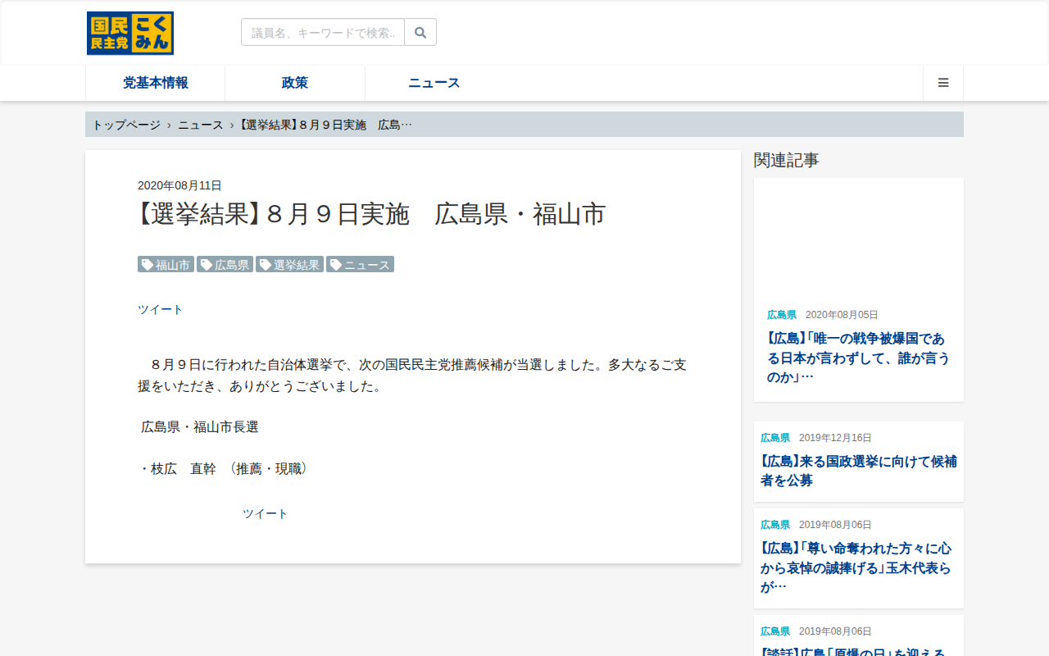Go to トップページ in breadcrumb

point(126,125)
